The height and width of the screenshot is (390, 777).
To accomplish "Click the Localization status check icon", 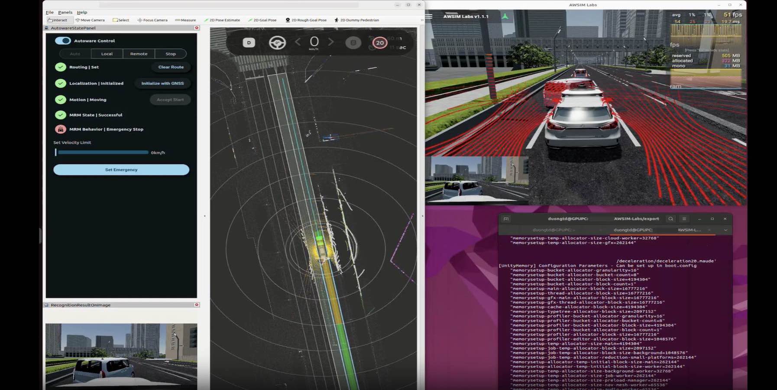I will tap(61, 83).
